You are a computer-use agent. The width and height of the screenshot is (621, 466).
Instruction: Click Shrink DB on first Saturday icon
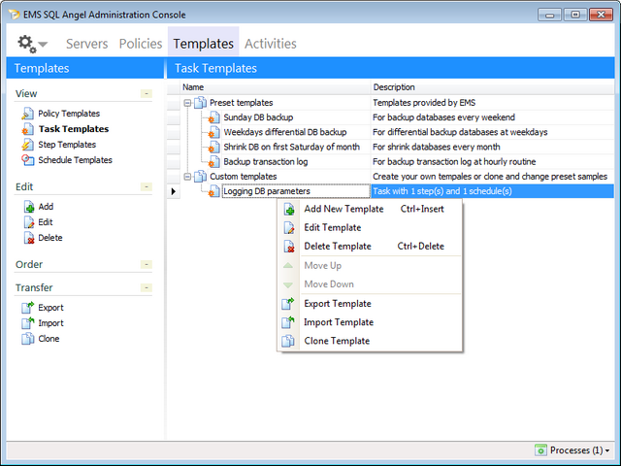(213, 147)
